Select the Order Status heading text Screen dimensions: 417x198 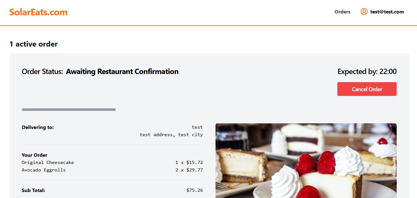(x=42, y=72)
